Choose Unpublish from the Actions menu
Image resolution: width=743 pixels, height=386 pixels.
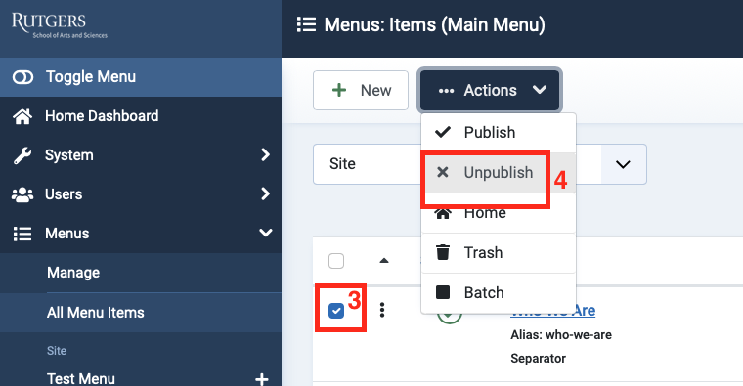coord(499,173)
